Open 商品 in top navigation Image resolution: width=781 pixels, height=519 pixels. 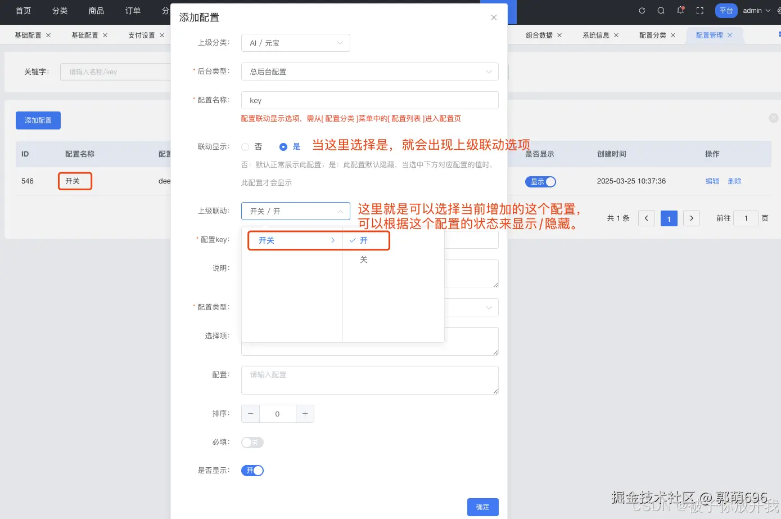(x=96, y=11)
